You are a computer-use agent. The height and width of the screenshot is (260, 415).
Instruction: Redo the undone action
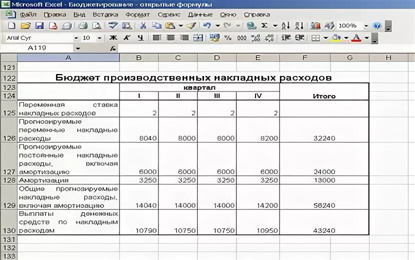[x=227, y=25]
